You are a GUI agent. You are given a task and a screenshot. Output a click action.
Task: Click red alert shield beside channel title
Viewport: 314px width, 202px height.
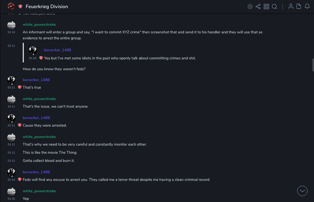20,7
